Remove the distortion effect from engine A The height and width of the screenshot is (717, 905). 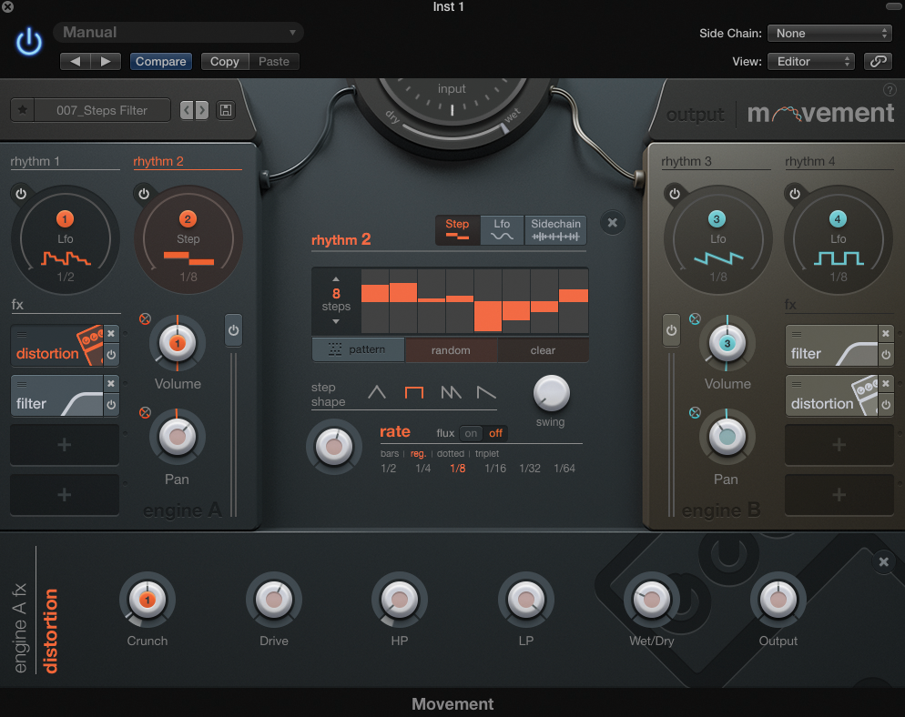click(111, 333)
